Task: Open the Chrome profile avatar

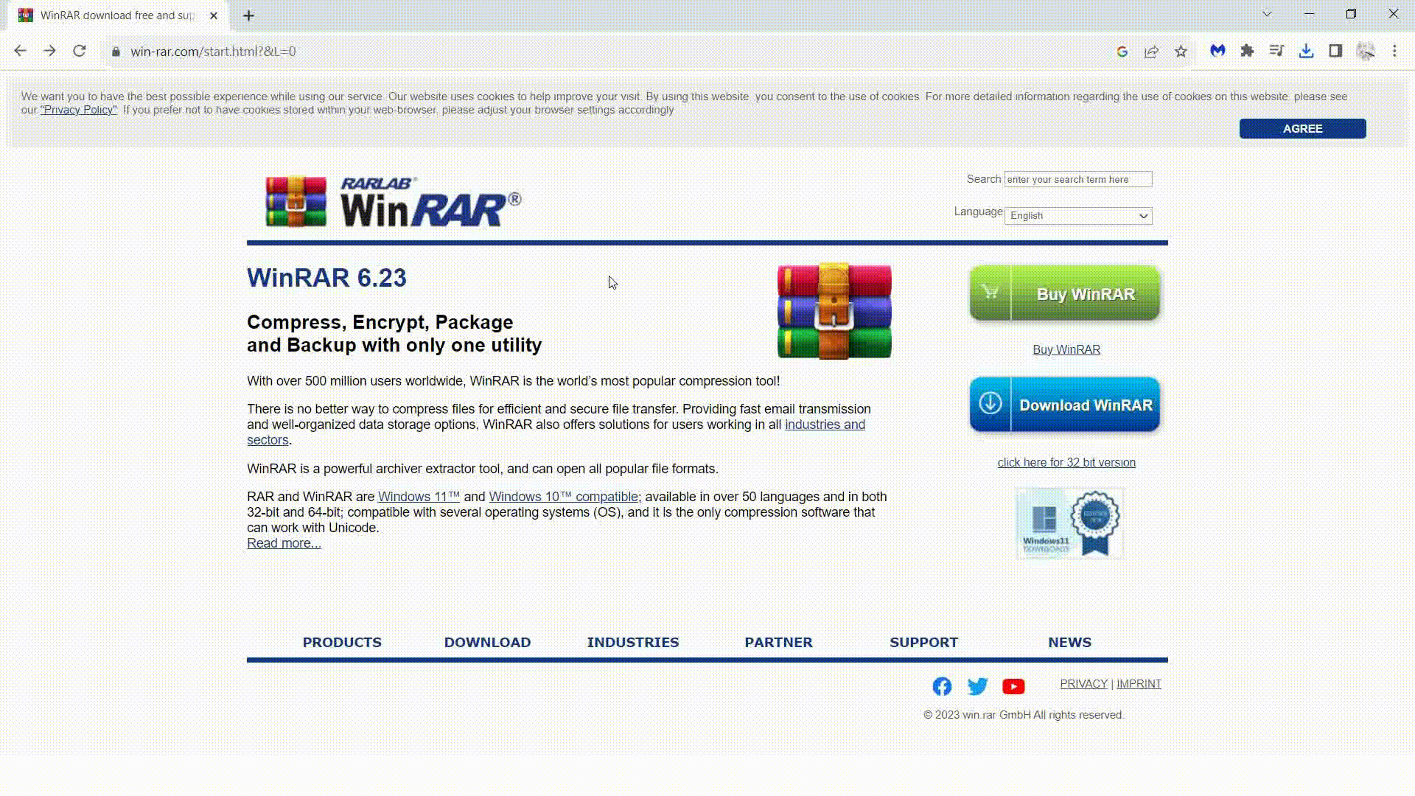Action: click(1366, 51)
